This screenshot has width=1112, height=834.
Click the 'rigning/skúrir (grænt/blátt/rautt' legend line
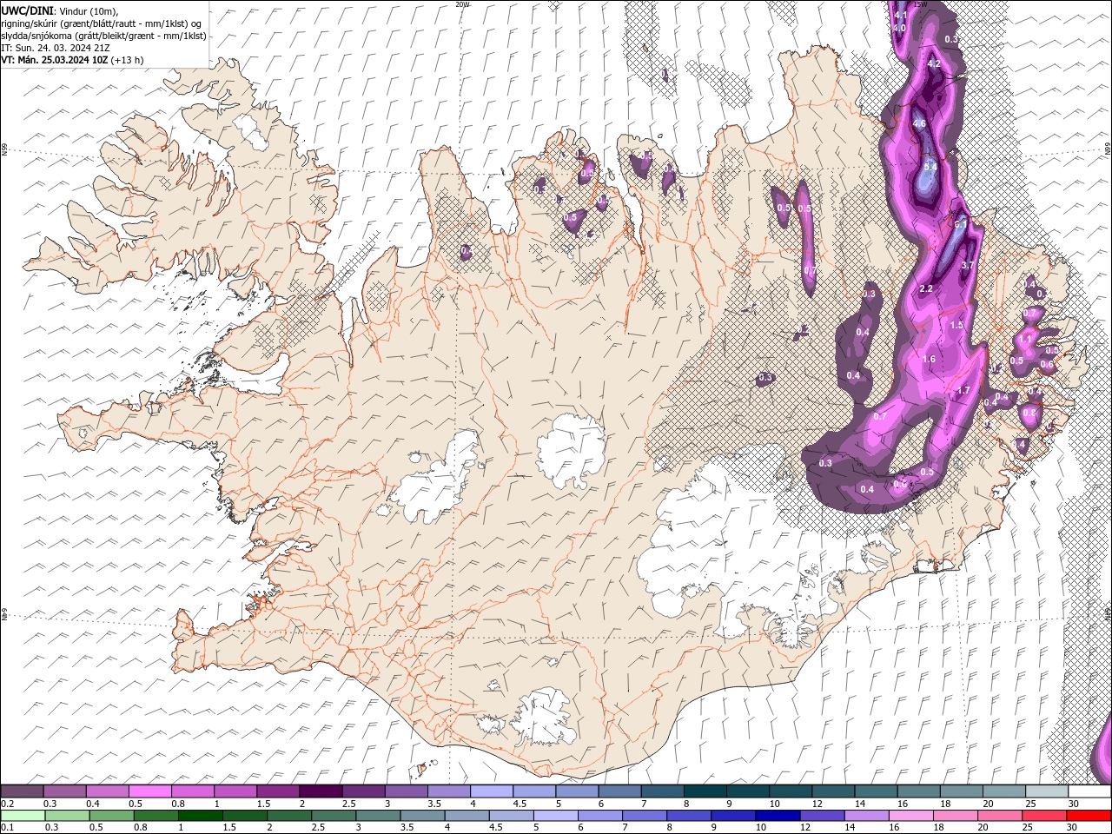point(103,23)
